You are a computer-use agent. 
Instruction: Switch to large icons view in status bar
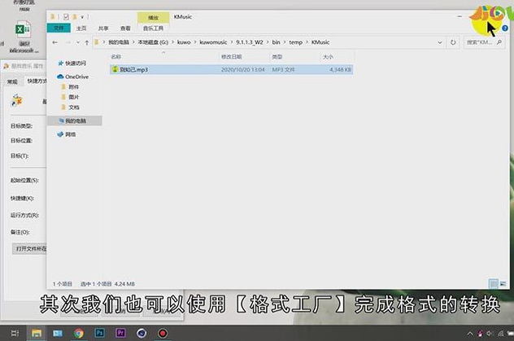pyautogui.click(x=503, y=283)
